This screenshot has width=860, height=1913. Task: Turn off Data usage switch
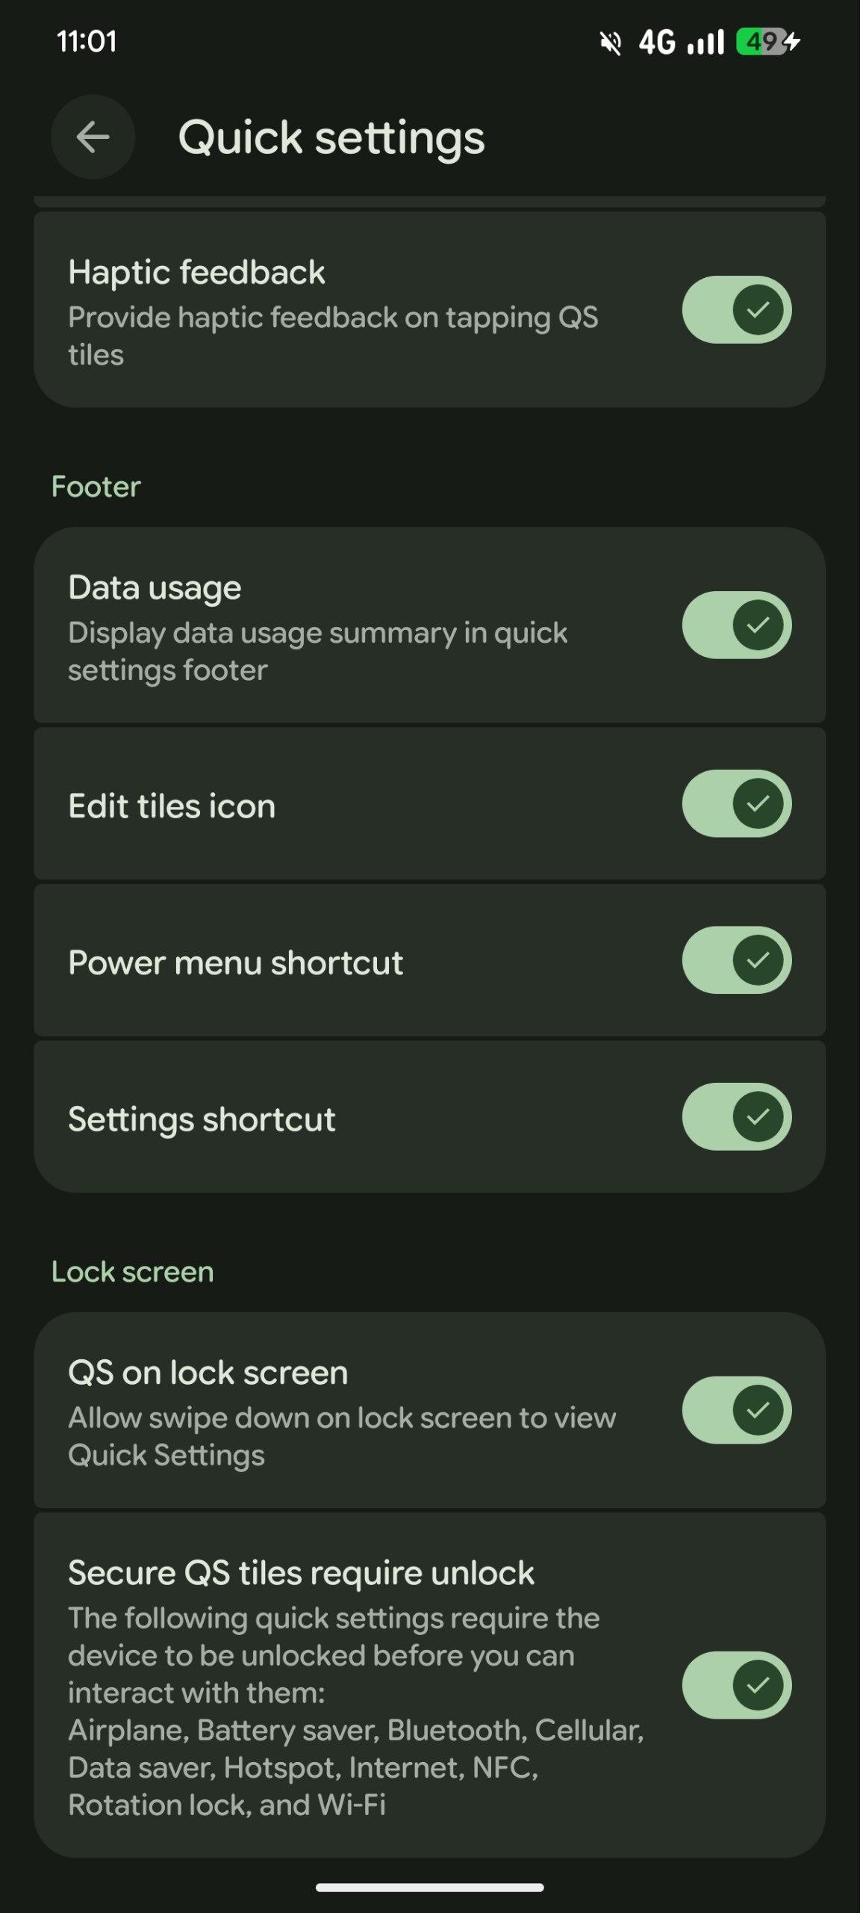coord(736,625)
